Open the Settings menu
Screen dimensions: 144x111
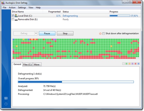(22, 7)
